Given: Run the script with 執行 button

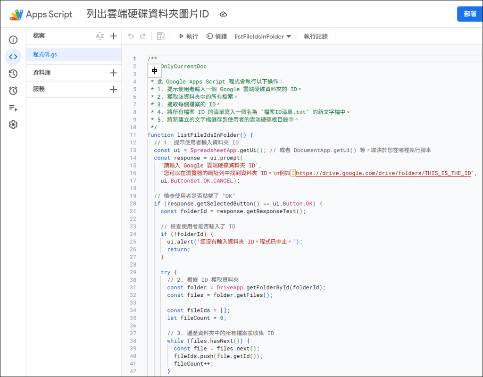Looking at the screenshot, I should pyautogui.click(x=189, y=36).
